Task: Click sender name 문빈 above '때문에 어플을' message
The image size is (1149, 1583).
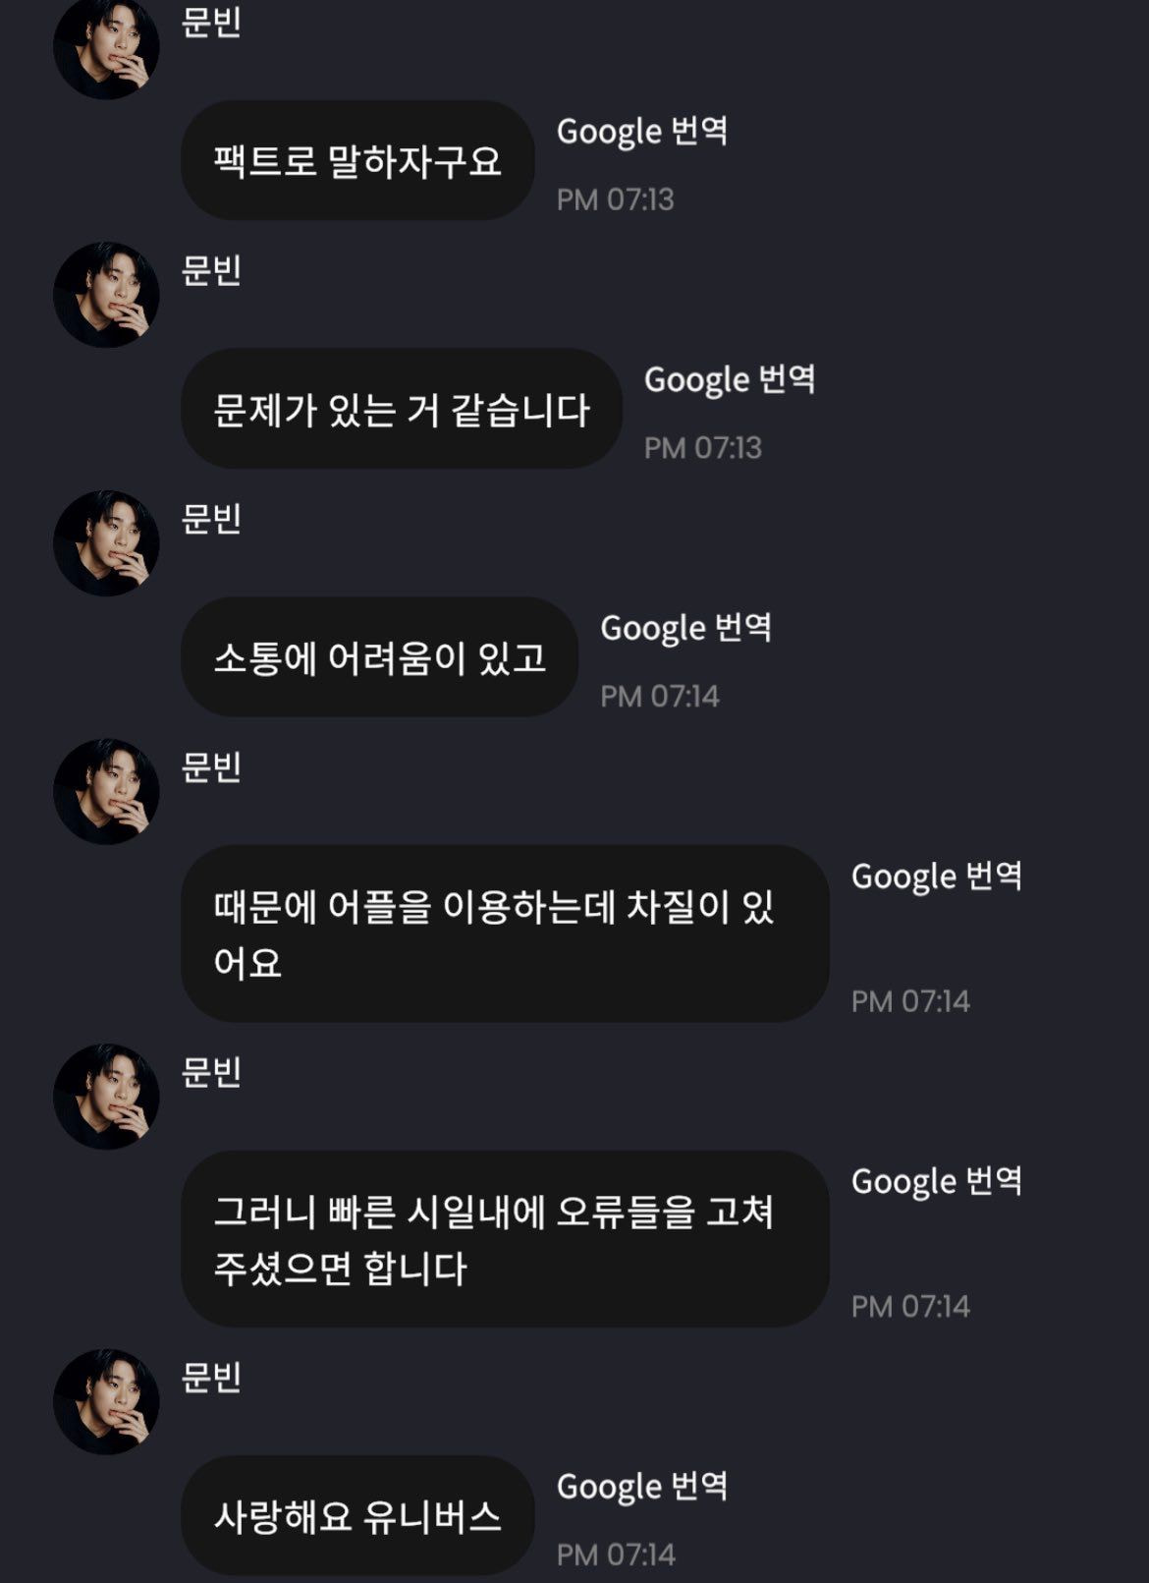Action: tap(211, 767)
